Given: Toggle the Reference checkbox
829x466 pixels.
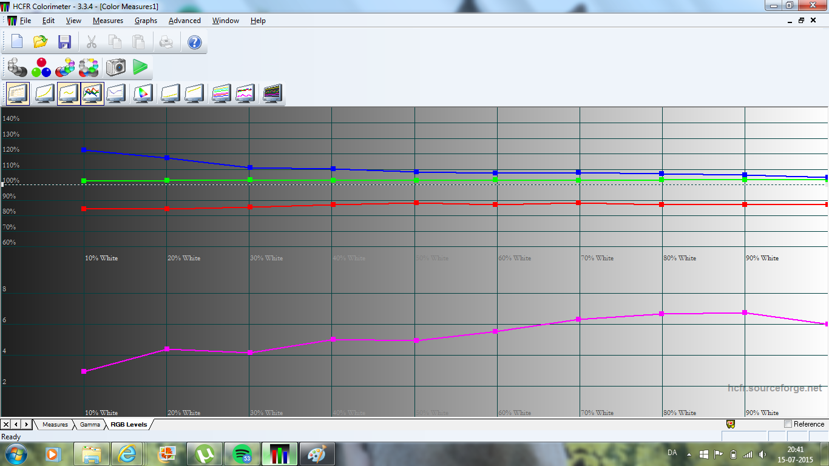Looking at the screenshot, I should click(788, 424).
